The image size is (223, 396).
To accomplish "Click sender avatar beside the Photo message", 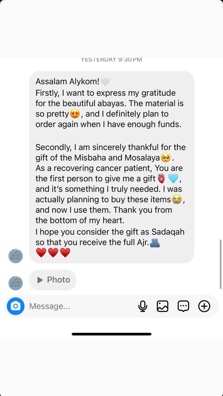I will pyautogui.click(x=16, y=283).
